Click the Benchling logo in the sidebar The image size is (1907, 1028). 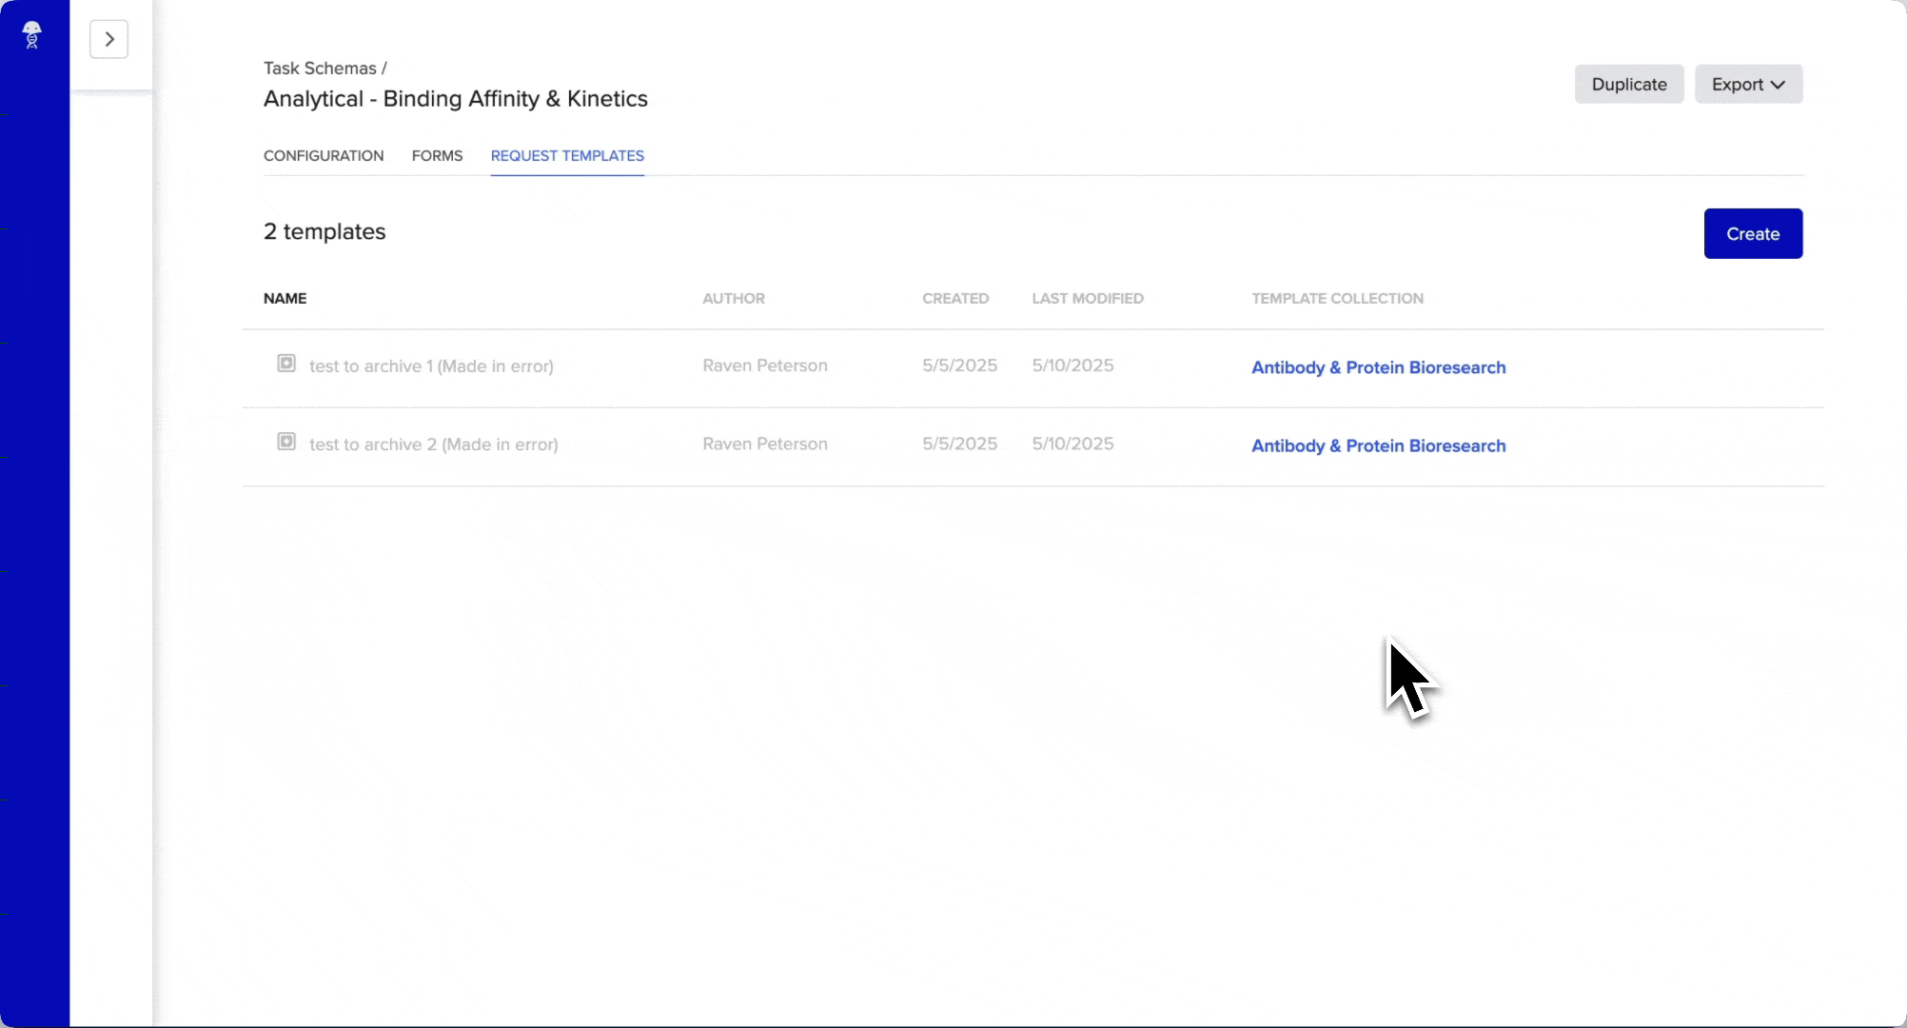31,34
